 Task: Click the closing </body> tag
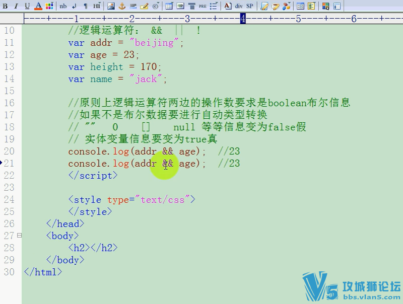[65, 260]
